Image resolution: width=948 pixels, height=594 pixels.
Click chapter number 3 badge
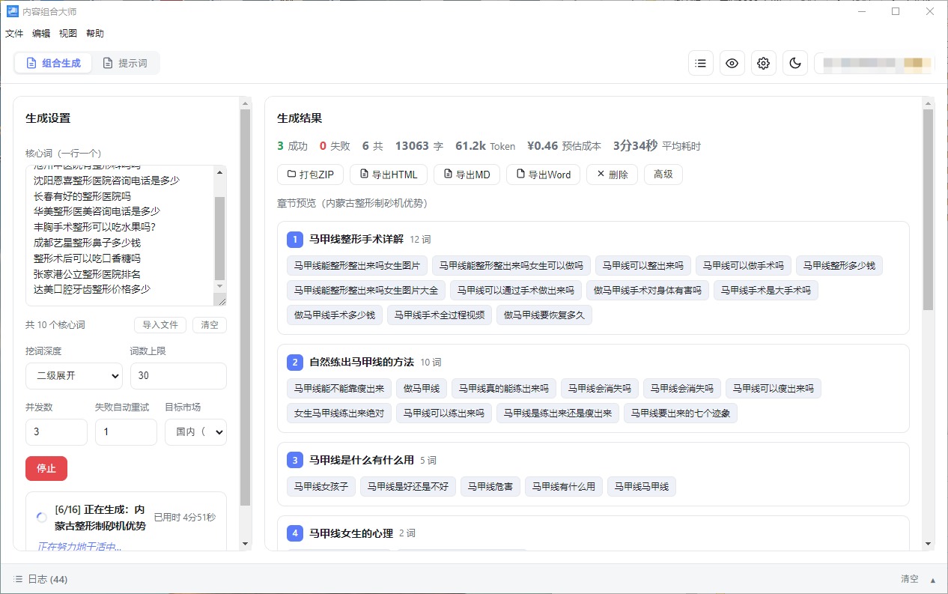[x=295, y=461]
